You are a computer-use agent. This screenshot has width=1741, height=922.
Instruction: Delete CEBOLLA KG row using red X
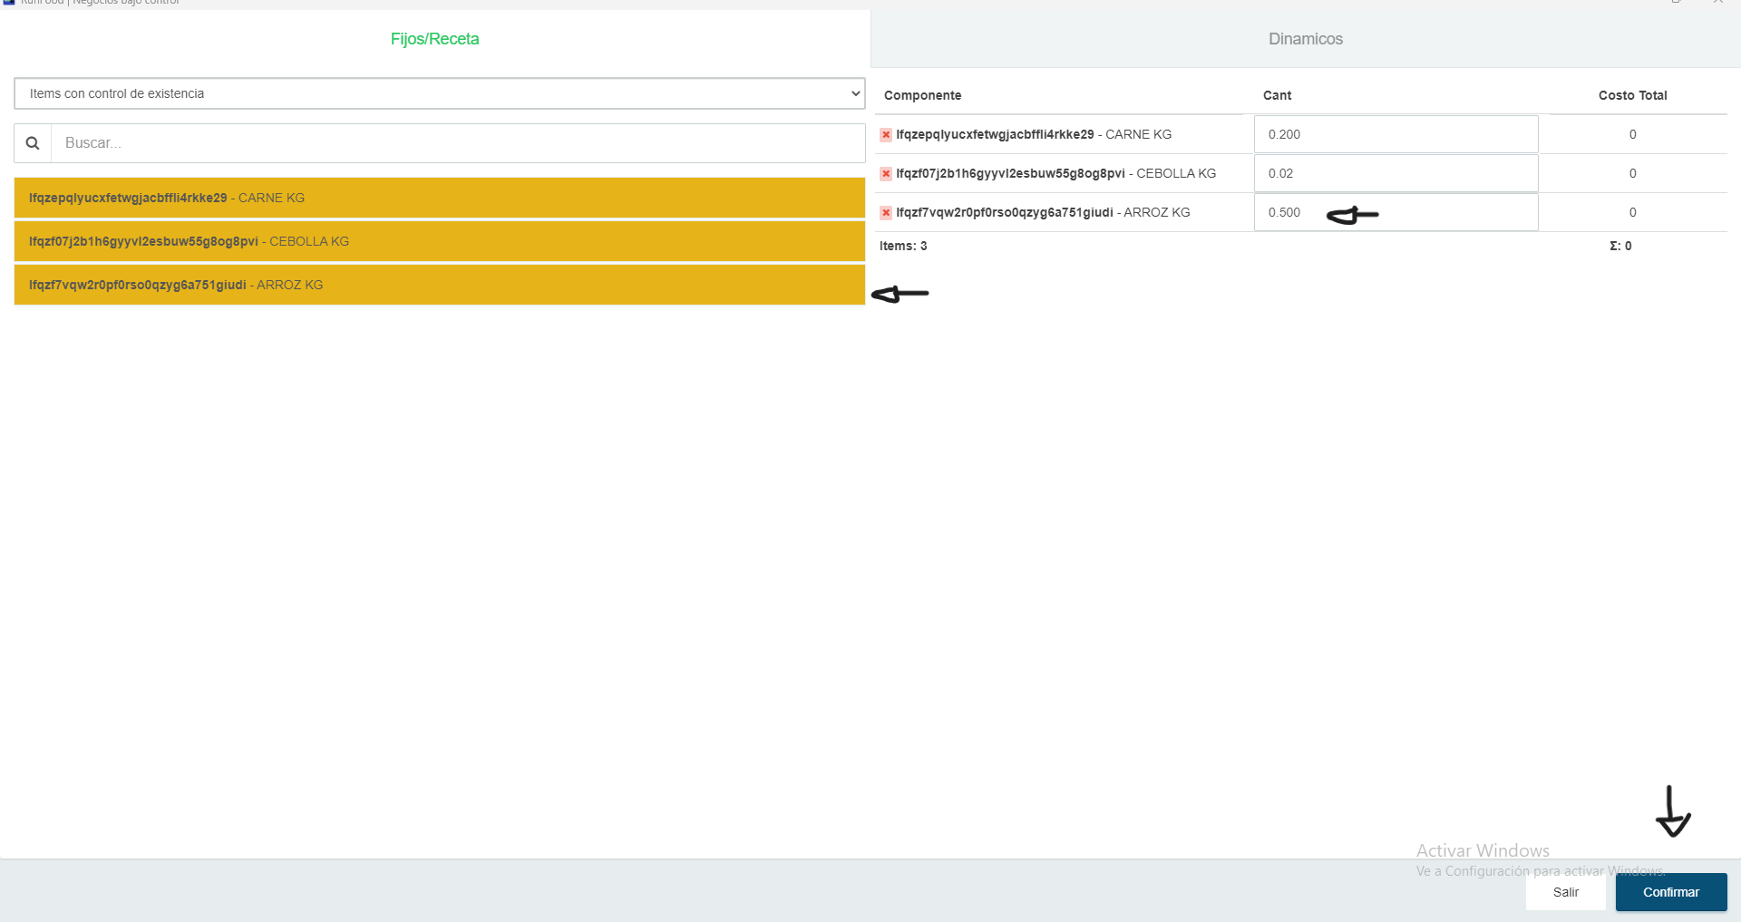click(x=886, y=174)
